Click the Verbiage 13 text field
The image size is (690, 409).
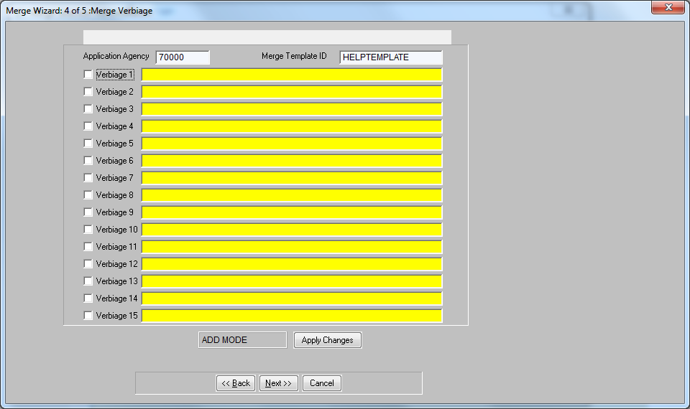(x=292, y=281)
